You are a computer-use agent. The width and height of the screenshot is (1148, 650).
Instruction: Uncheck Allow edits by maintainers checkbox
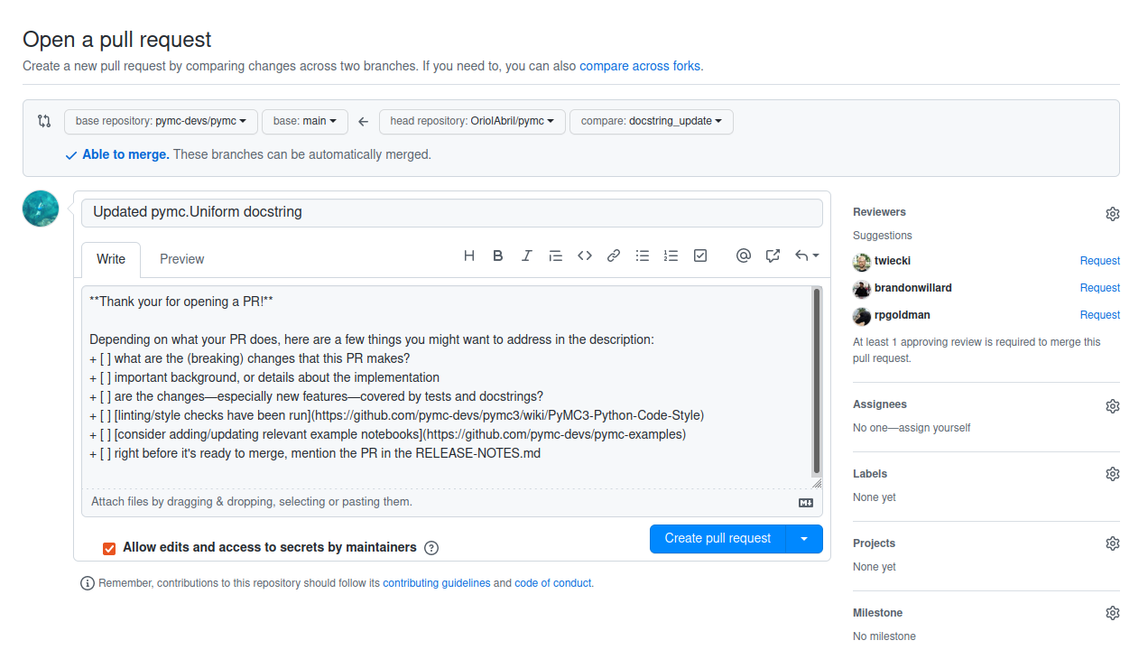click(x=109, y=548)
